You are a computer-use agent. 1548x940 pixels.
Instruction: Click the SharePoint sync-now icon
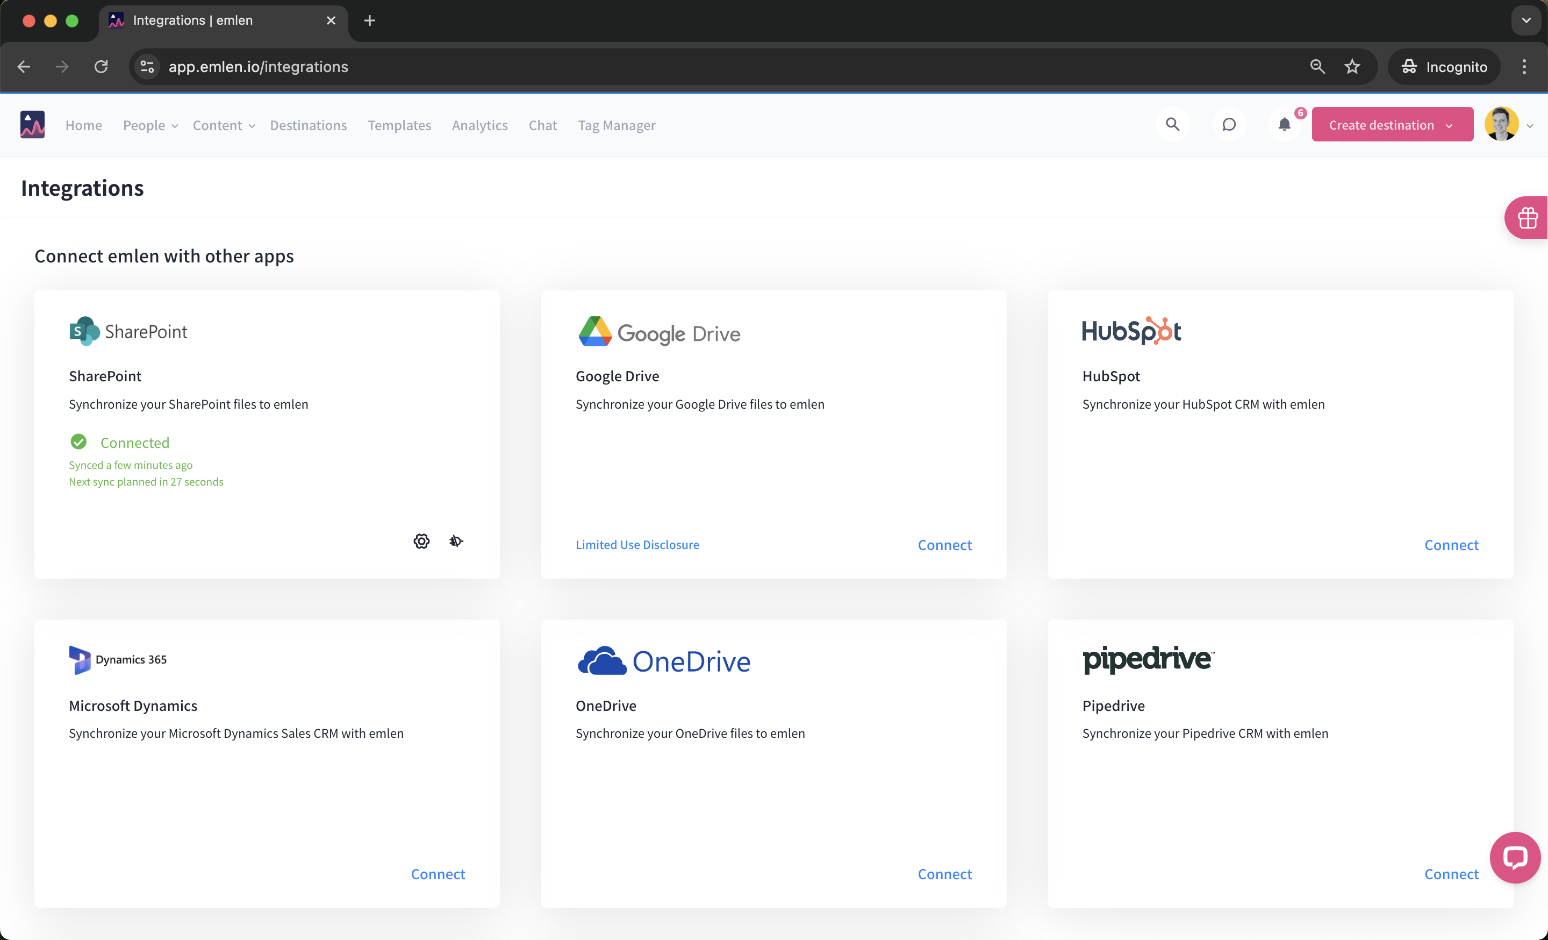point(456,541)
